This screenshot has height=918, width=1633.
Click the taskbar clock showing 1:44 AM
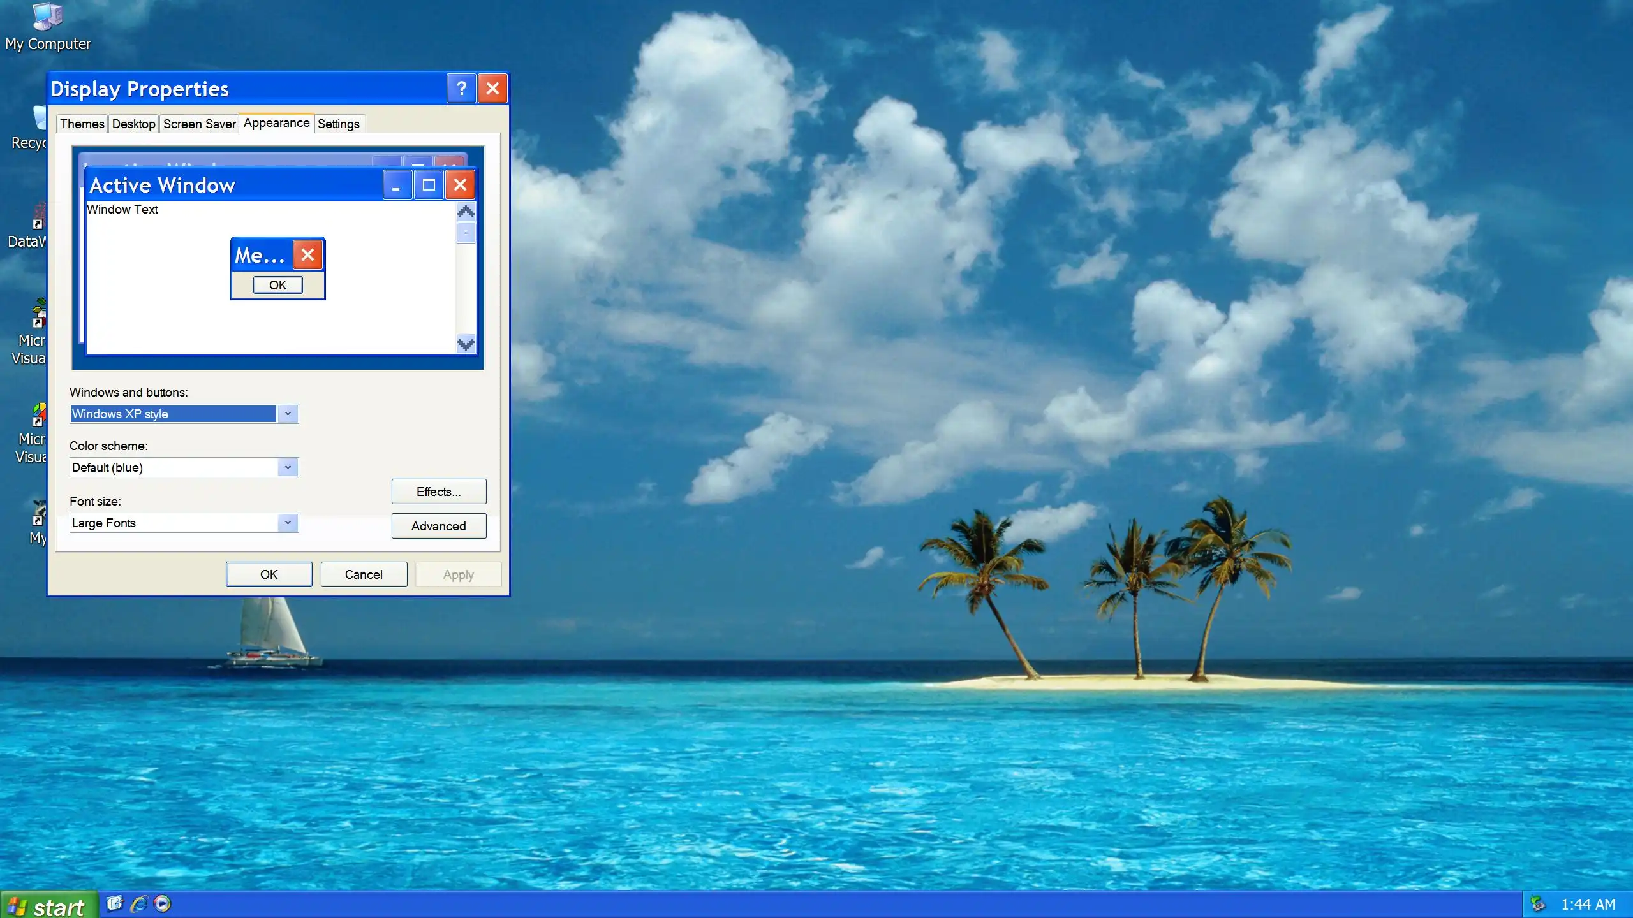point(1588,904)
